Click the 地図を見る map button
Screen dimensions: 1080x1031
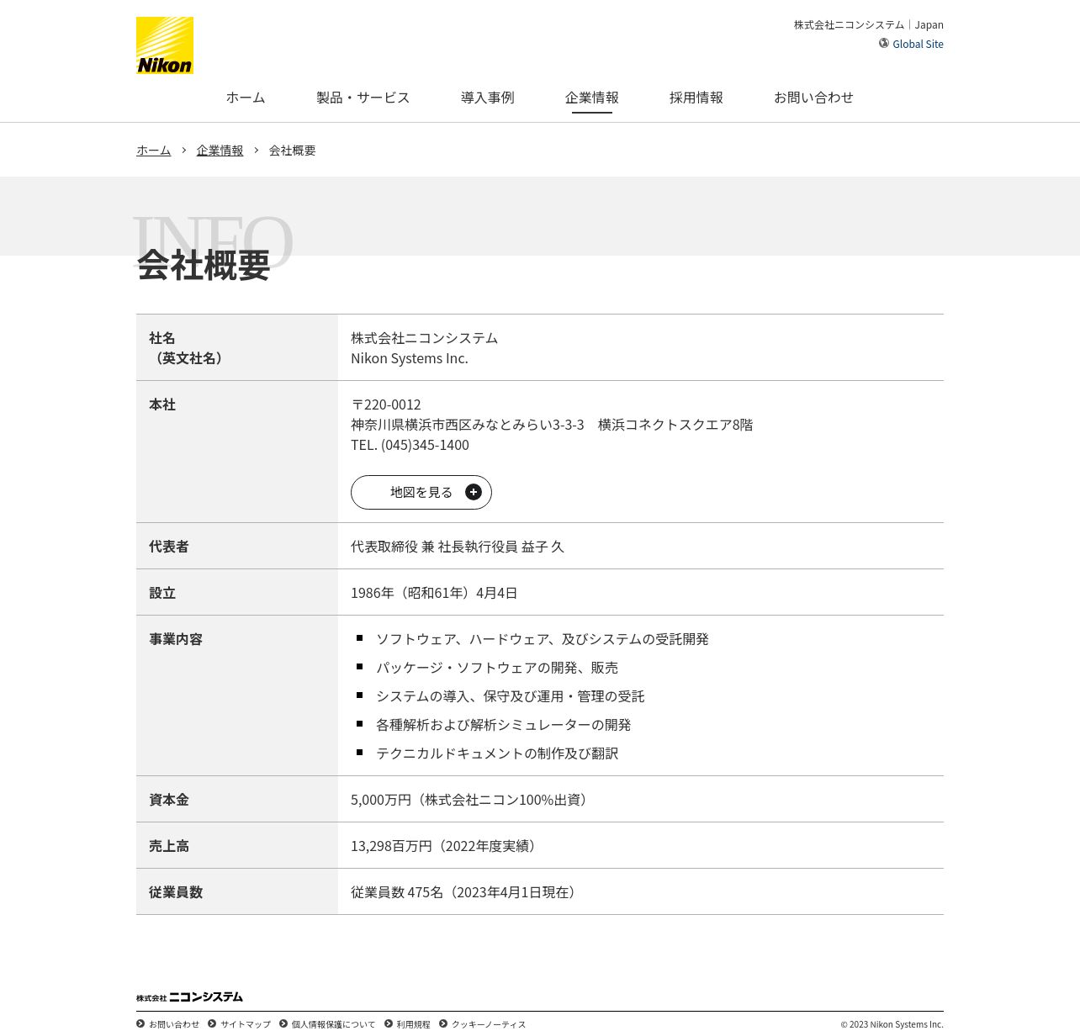pyautogui.click(x=421, y=492)
